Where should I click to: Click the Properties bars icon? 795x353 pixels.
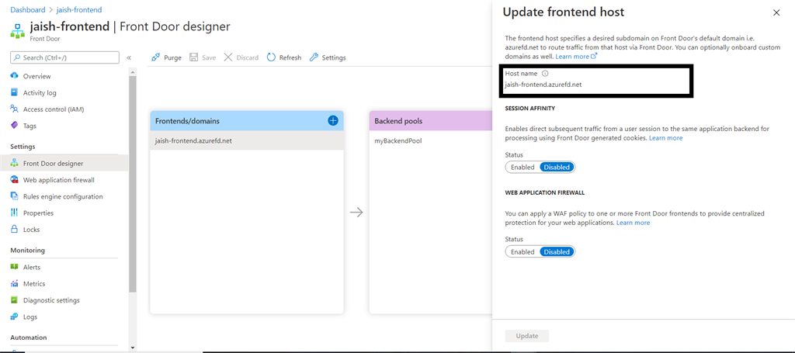coord(14,213)
